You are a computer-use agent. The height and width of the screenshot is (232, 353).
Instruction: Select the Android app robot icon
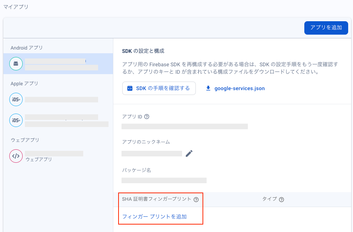(x=16, y=64)
